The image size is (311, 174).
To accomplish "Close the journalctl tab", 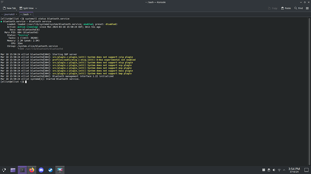I will coord(17,14).
